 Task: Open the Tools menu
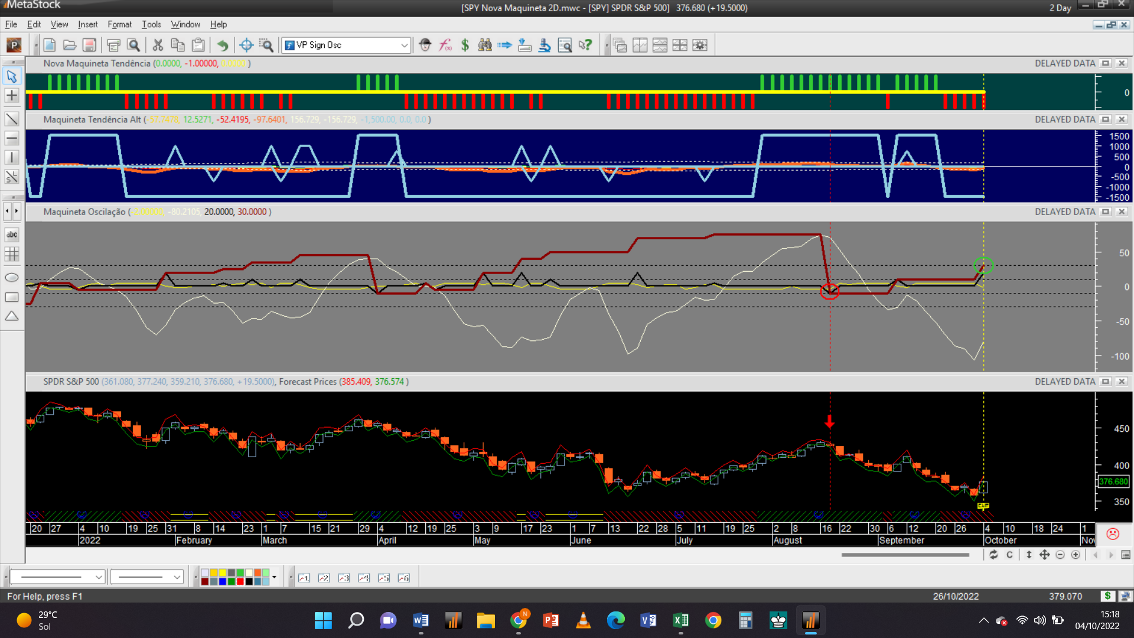151,24
